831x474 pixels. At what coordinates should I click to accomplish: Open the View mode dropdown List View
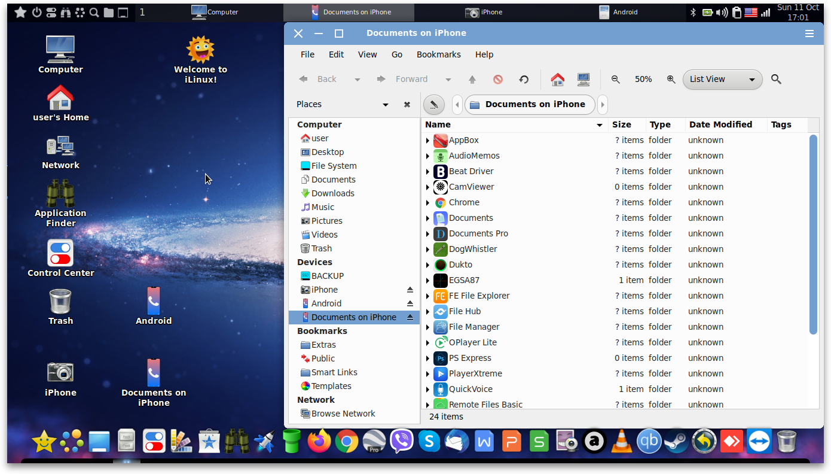pyautogui.click(x=722, y=79)
